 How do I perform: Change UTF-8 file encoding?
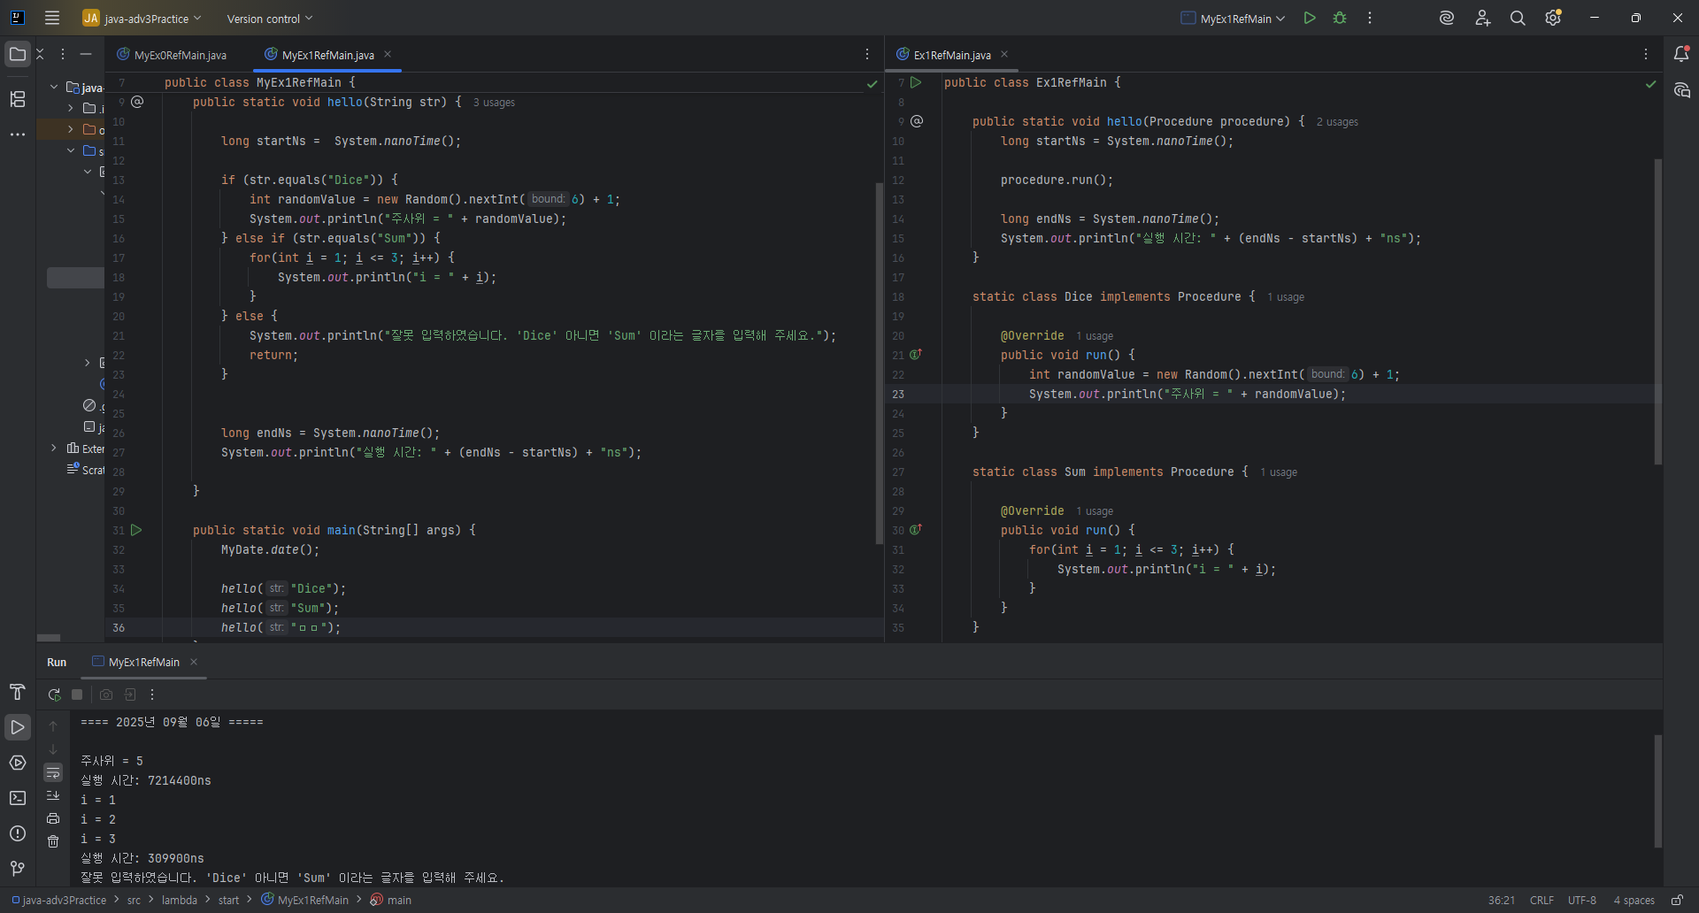[1582, 900]
